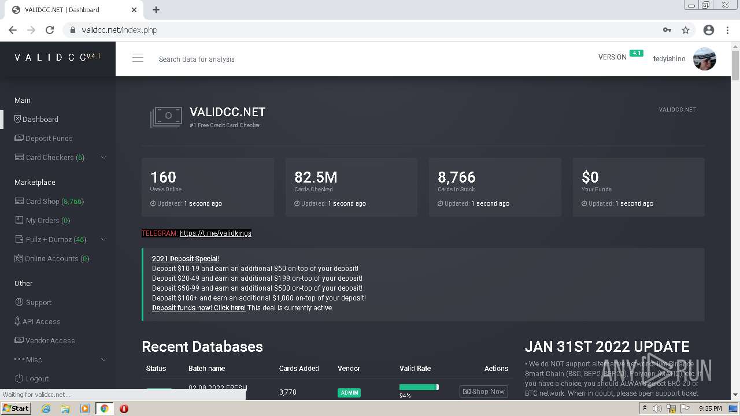Click the VALIDCC v4.1 logo
This screenshot has width=740, height=416.
pyautogui.click(x=57, y=57)
